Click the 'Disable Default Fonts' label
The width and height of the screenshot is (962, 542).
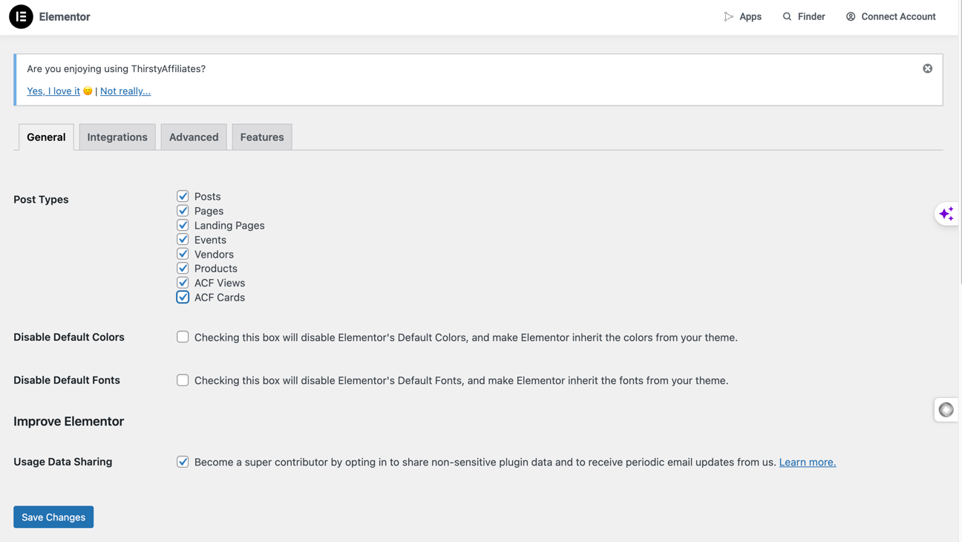[67, 379]
